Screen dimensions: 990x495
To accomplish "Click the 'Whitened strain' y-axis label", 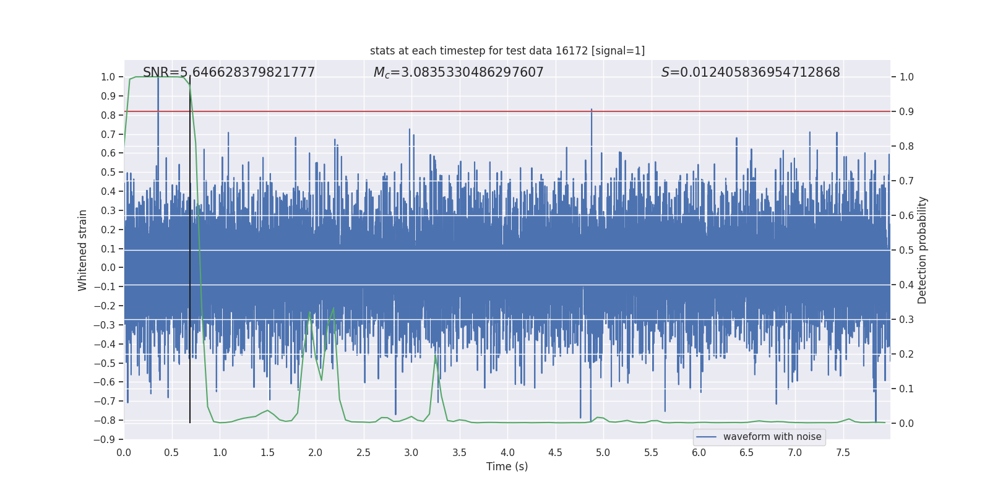I will coord(83,250).
